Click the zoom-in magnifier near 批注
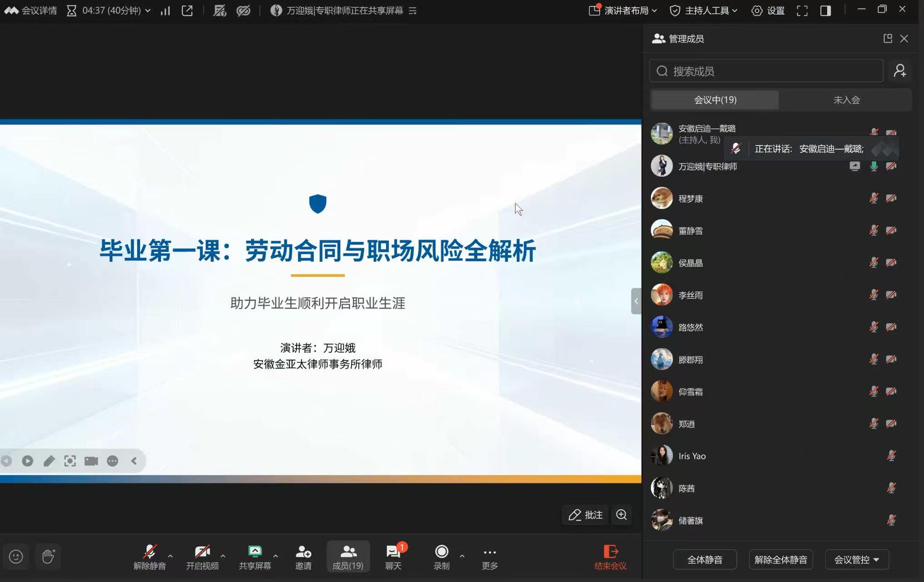Screen dimensions: 924x582 tap(621, 515)
